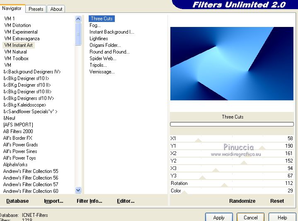
Task: Choose Round and Round... filter
Action: [x=109, y=52]
